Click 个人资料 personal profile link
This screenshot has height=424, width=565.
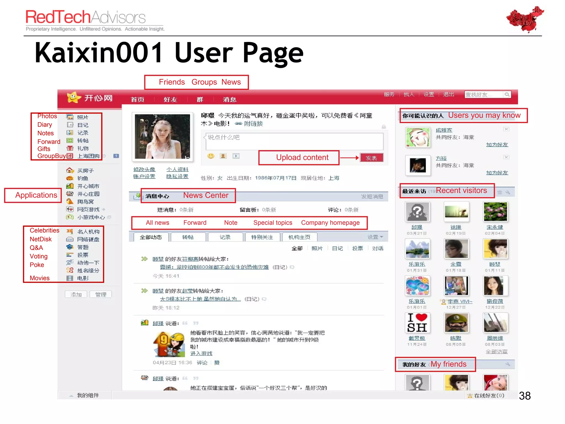177,169
